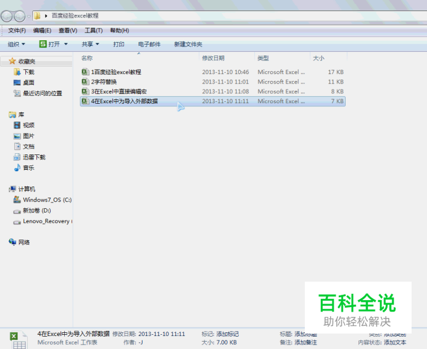Expand the address bar breadcrumb arrow
427x349 pixels.
(x=46, y=16)
